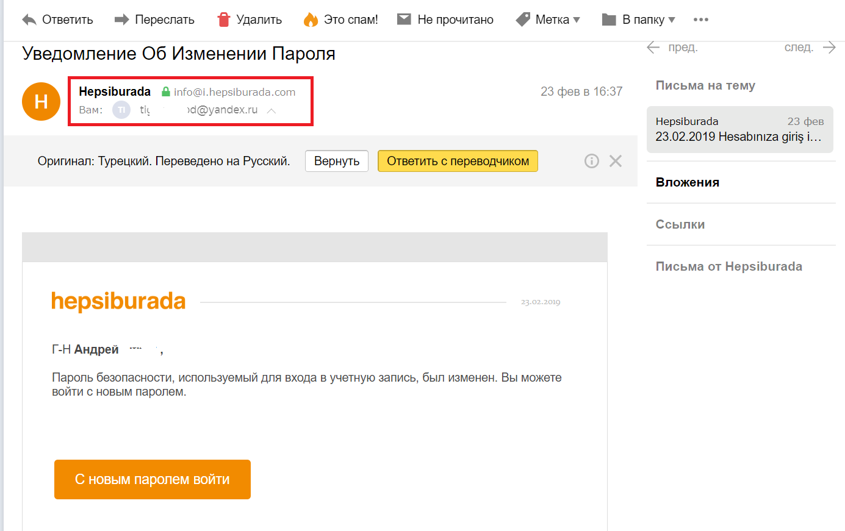This screenshot has width=845, height=531.
Task: Click the envelope unread icon
Action: pos(404,19)
